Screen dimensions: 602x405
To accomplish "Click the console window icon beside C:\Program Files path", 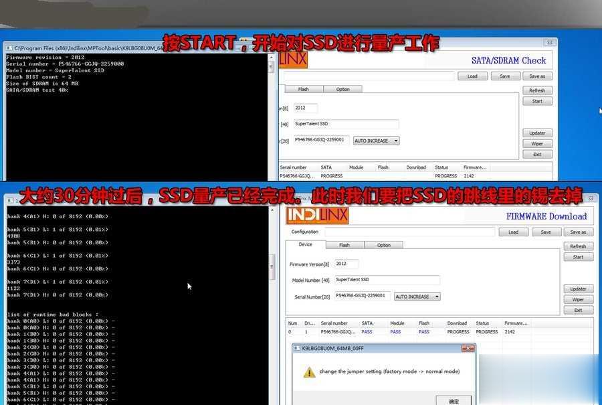I will [9, 48].
